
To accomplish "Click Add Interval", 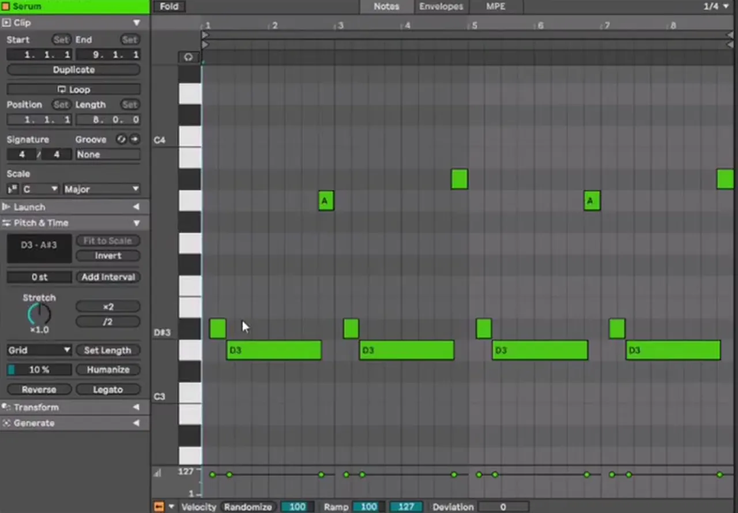I will [108, 277].
